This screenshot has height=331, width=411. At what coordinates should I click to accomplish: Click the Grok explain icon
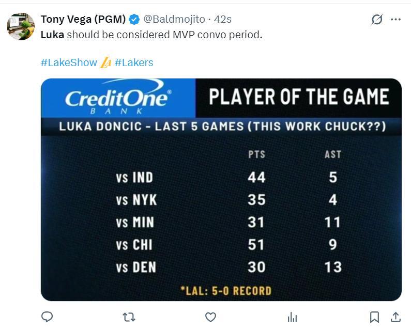(377, 20)
